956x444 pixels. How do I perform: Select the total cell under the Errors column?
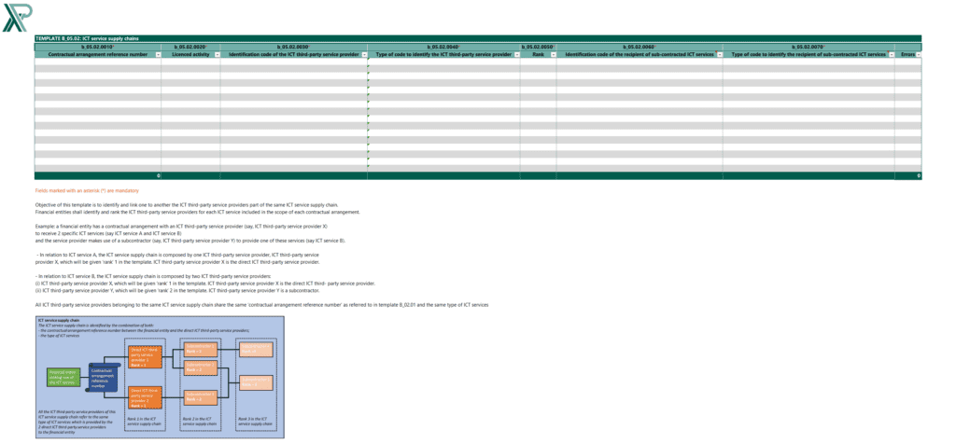point(907,175)
